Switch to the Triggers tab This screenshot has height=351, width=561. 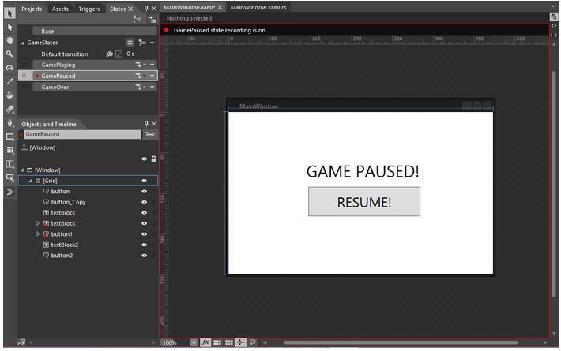(x=89, y=9)
